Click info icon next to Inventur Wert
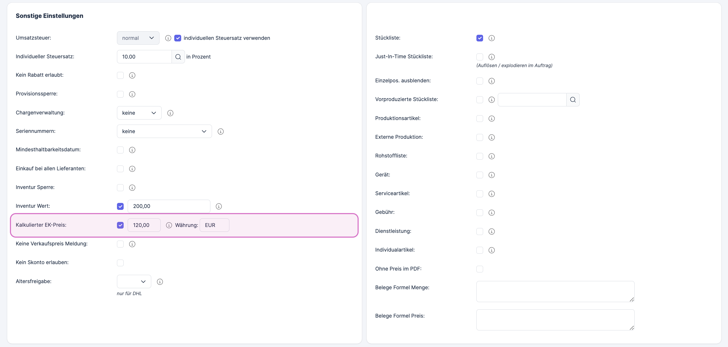 point(219,206)
